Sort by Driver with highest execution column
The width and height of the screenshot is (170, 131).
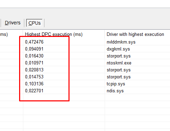tap(135, 34)
